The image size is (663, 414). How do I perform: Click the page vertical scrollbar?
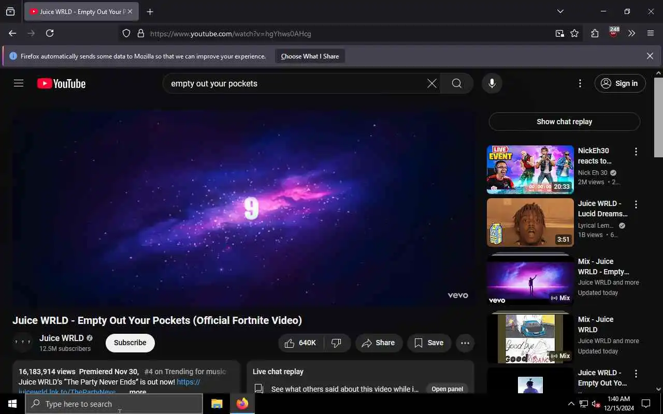pyautogui.click(x=658, y=117)
